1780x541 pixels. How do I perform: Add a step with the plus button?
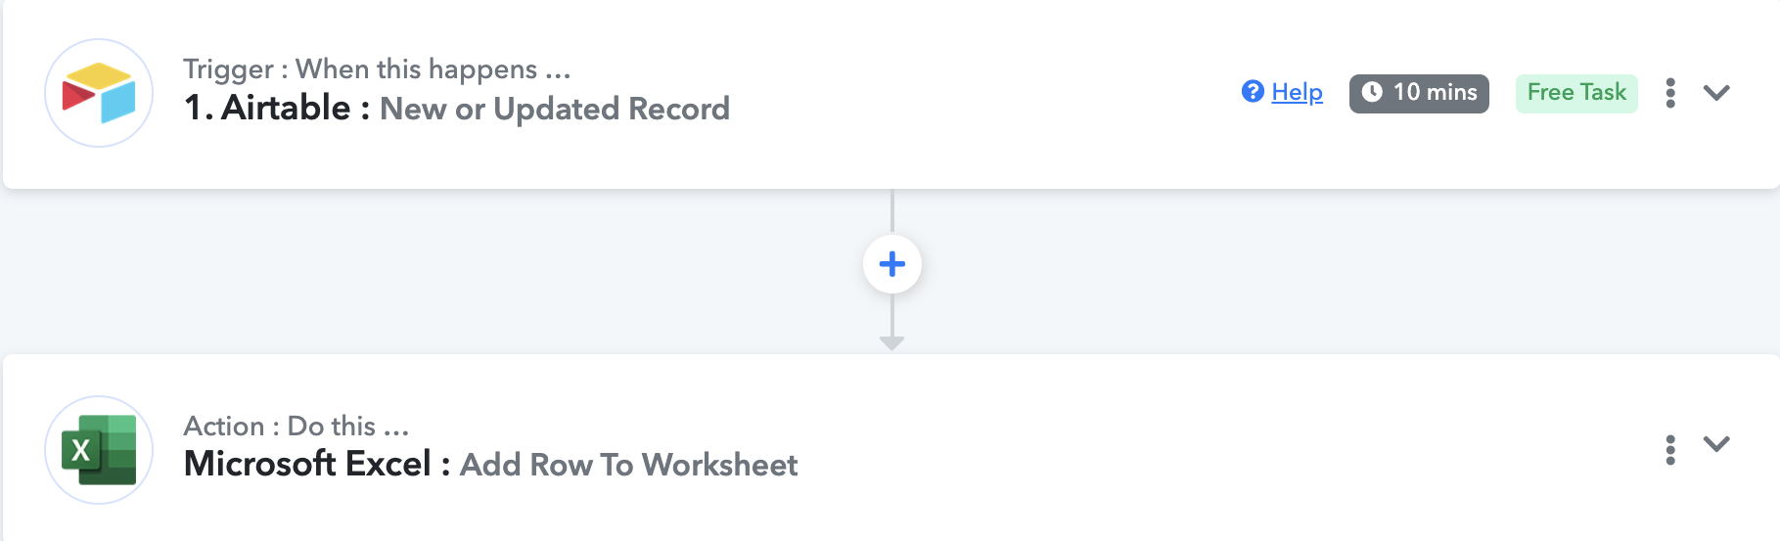pos(892,264)
